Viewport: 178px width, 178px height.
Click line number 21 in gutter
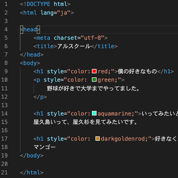(x=4, y=172)
